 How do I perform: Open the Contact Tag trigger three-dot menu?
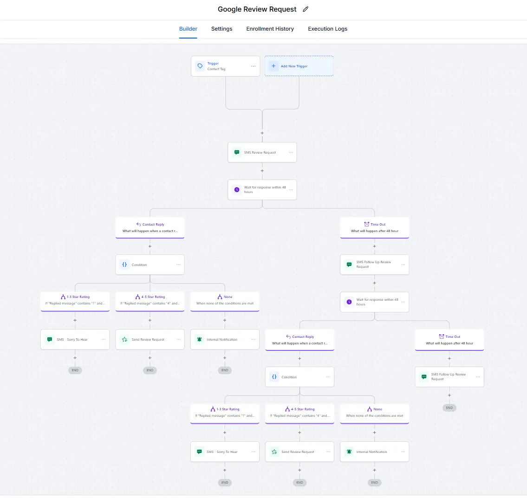254,66
